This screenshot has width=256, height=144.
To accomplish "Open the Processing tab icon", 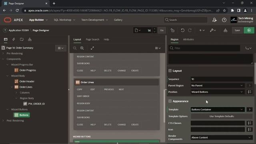I will point(22,39).
